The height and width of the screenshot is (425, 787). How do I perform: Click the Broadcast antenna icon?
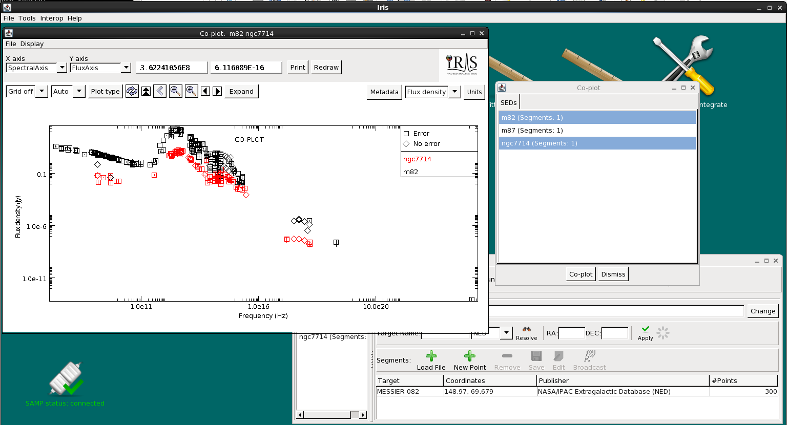(x=589, y=356)
